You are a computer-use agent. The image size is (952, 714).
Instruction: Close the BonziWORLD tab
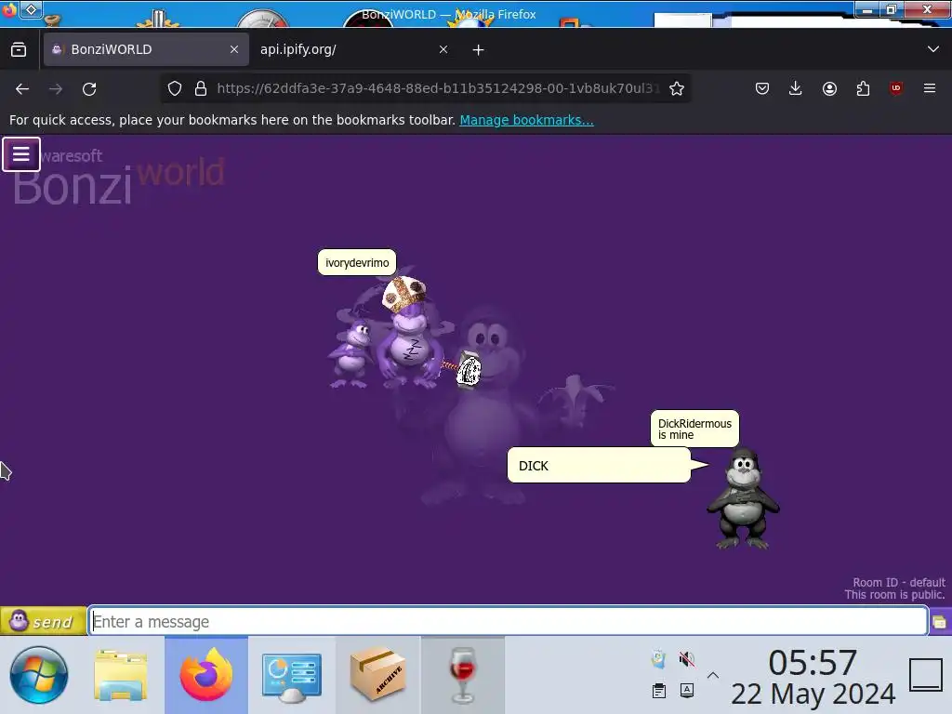[x=233, y=49]
